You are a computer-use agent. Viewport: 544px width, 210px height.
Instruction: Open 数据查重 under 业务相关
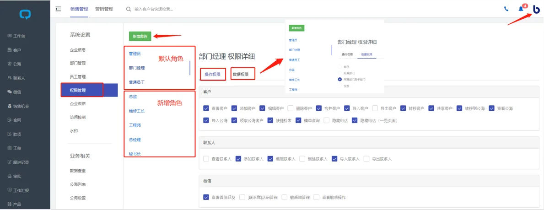tap(78, 171)
